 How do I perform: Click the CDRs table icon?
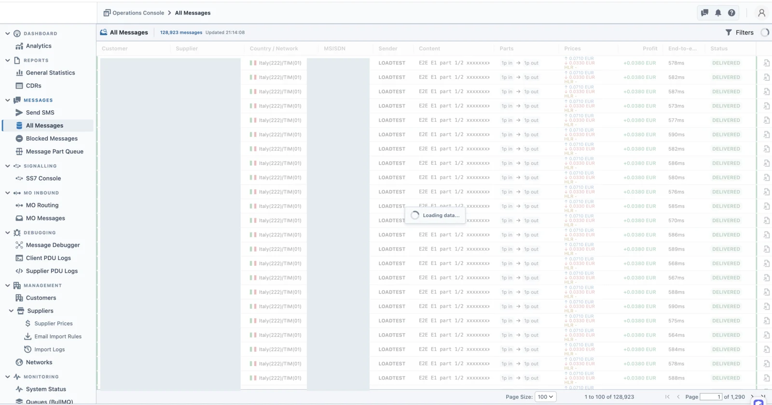(19, 86)
